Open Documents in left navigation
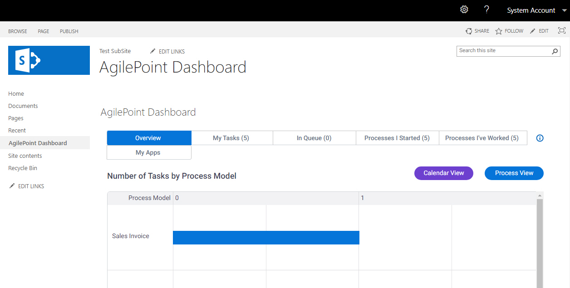This screenshot has height=288, width=570. pos(23,106)
